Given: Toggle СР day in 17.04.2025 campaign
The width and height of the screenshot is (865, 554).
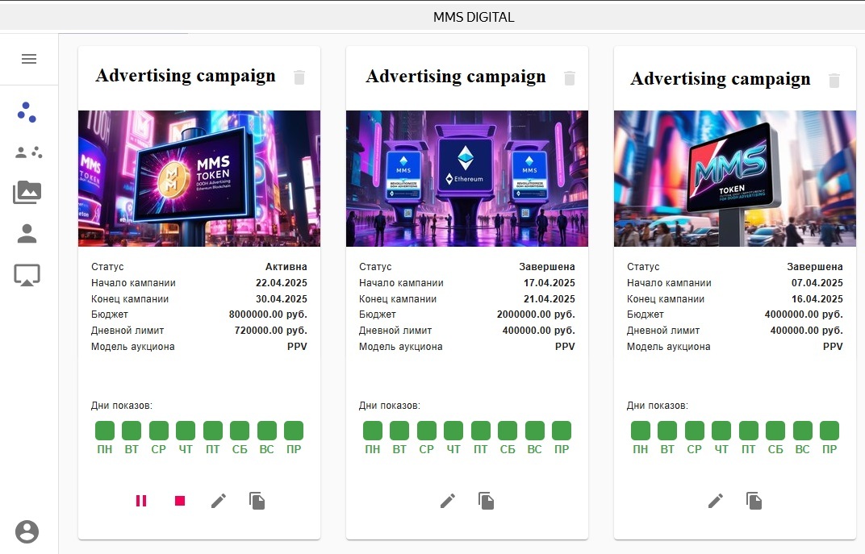Looking at the screenshot, I should [x=427, y=431].
